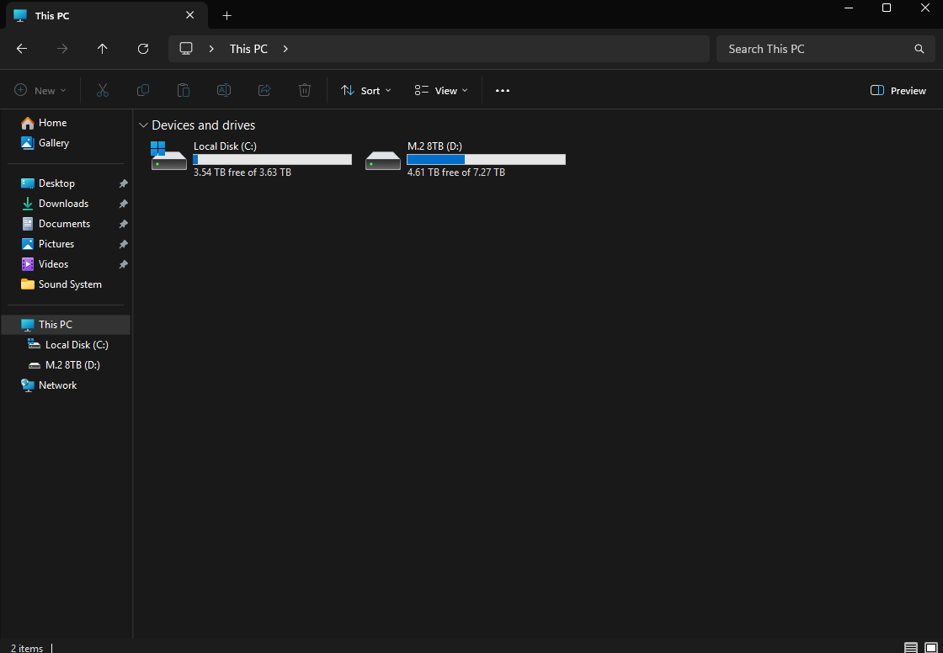Toggle the Preview pane
This screenshot has height=653, width=943.
[898, 90]
